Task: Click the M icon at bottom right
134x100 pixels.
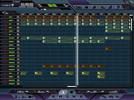Action: (x=111, y=97)
